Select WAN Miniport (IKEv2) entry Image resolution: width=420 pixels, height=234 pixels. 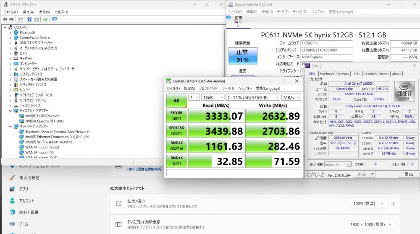[x=42, y=147]
